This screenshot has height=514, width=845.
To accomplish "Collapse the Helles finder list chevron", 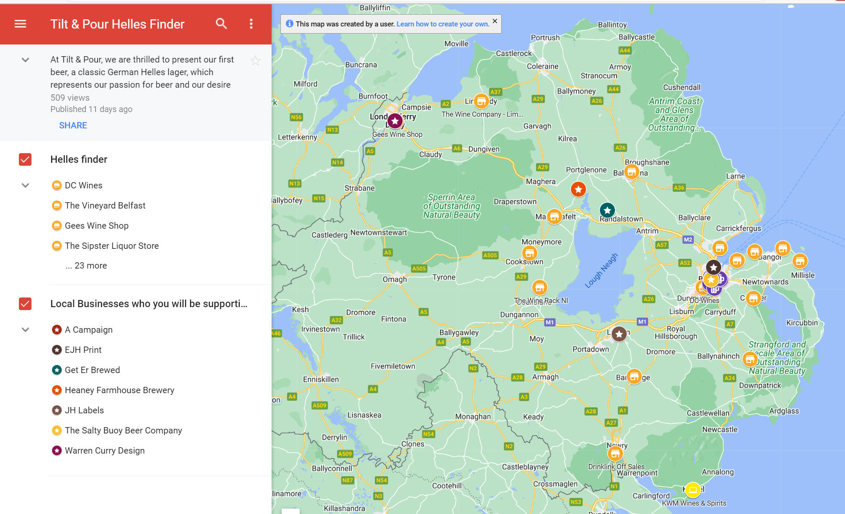I will [x=25, y=185].
